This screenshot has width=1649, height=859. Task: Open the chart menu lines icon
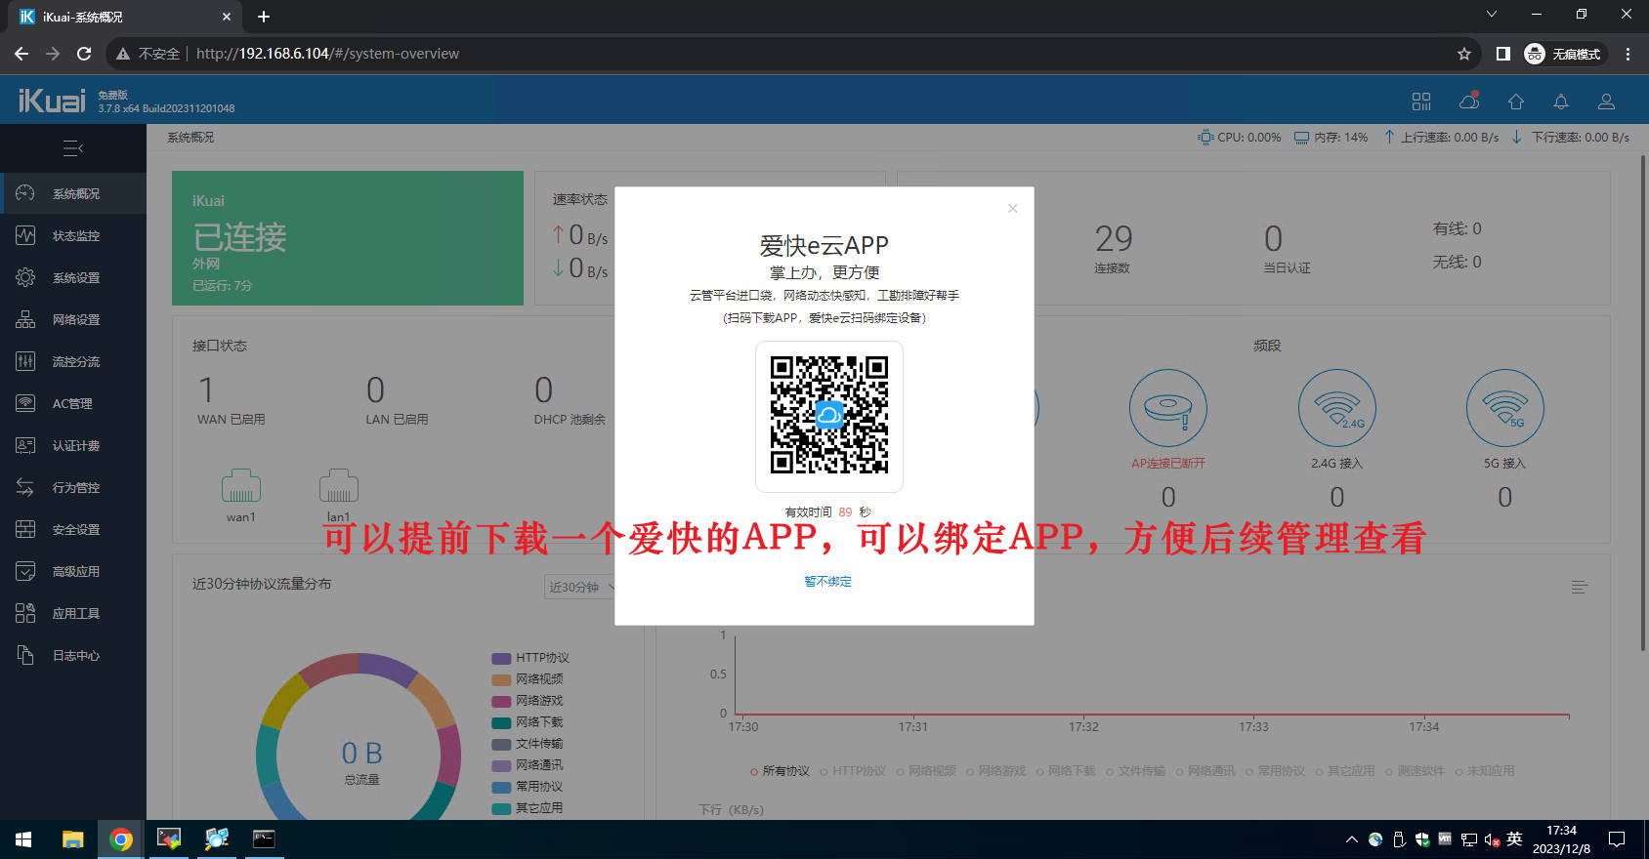coord(1580,587)
